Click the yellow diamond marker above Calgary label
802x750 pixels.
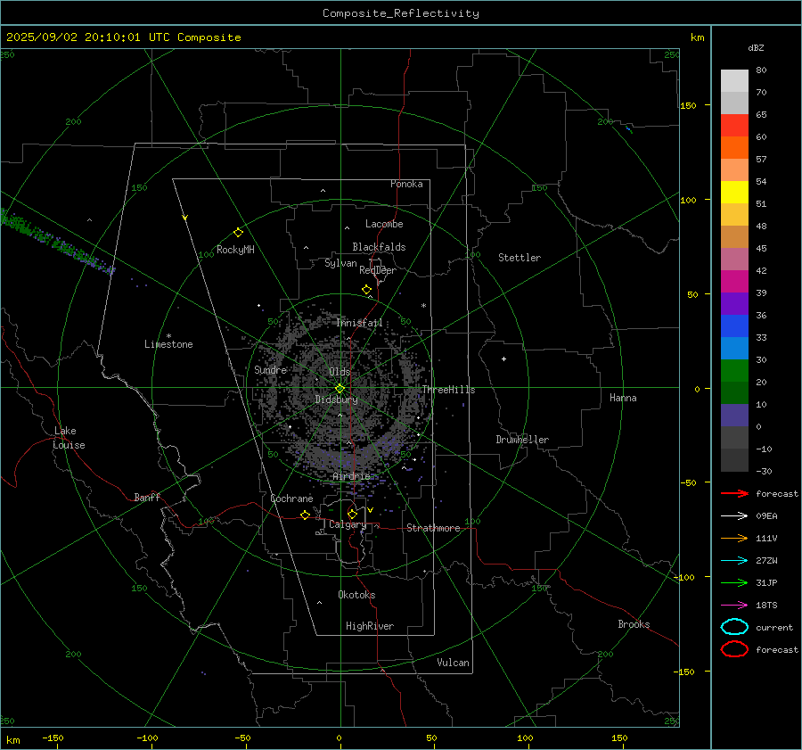pyautogui.click(x=352, y=514)
